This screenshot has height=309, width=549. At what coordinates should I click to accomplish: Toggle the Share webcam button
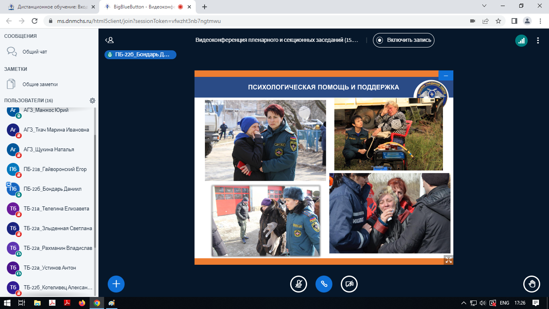click(349, 284)
